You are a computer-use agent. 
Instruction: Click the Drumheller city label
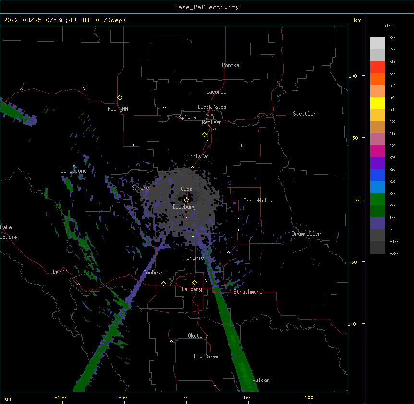point(306,234)
